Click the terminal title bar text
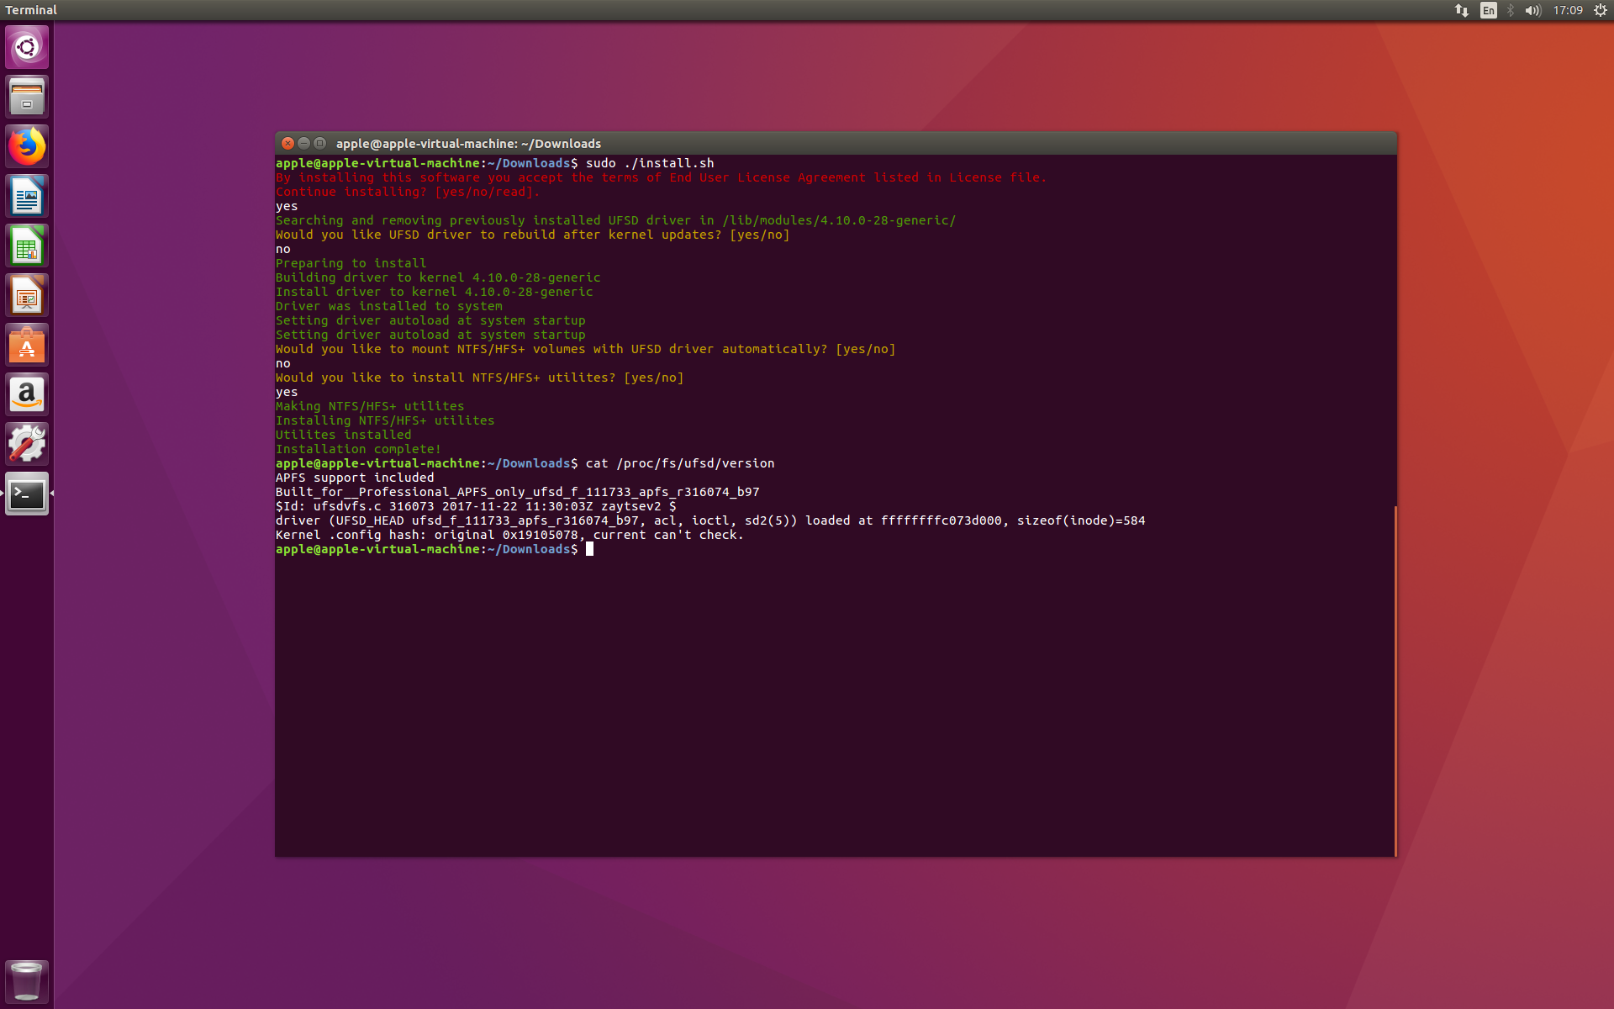This screenshot has height=1009, width=1614. (x=468, y=144)
